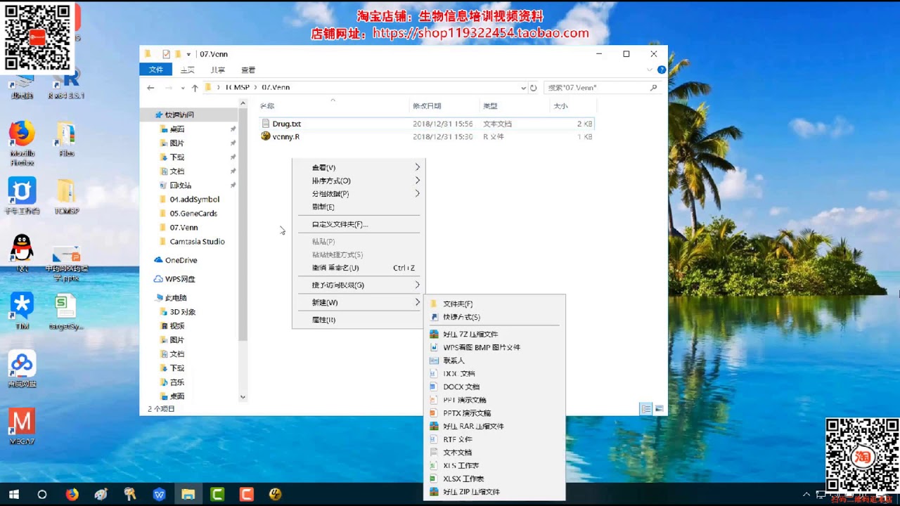Viewport: 900px width, 506px height.
Task: Select the TCMSP folder on the desktop
Action: pyautogui.click(x=66, y=197)
